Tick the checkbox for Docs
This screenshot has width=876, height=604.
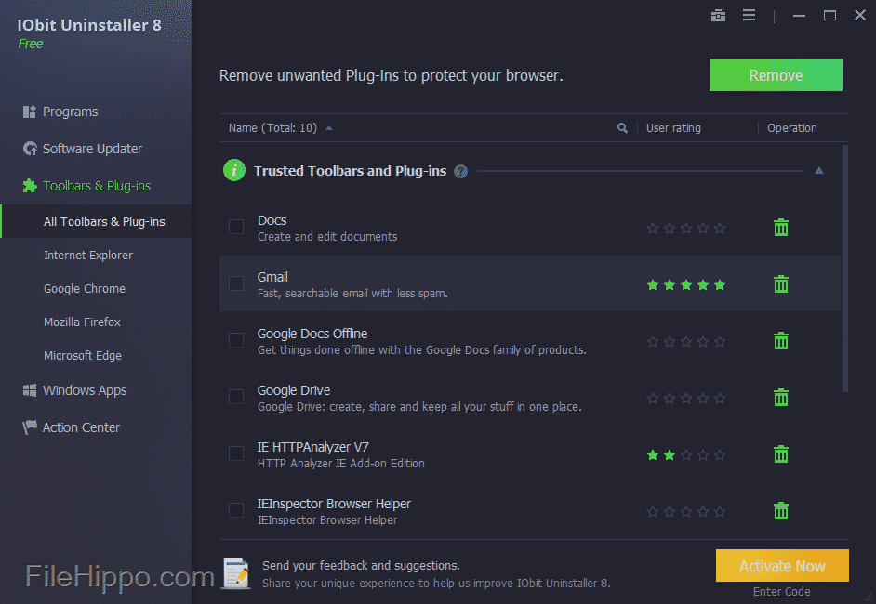click(x=236, y=227)
